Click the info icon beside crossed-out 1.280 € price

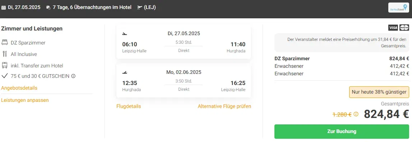356,114
